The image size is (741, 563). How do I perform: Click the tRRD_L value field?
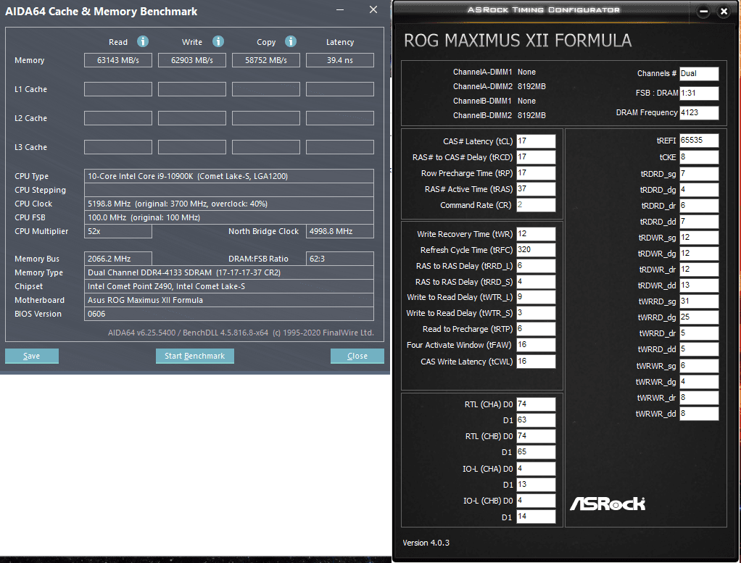pos(536,266)
